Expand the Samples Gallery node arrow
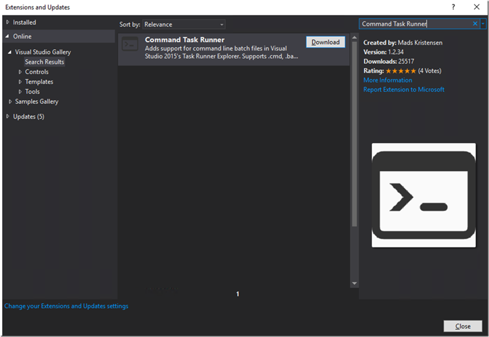489x337 pixels. (x=10, y=101)
